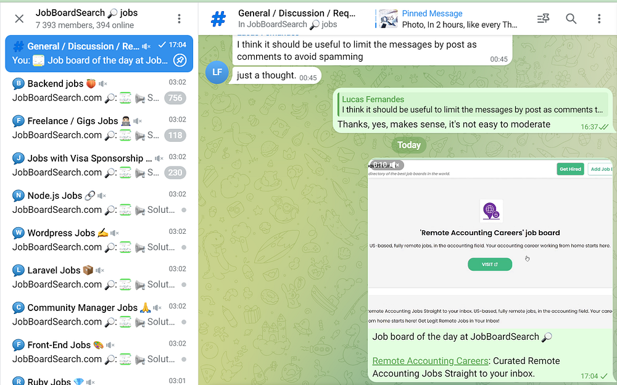Open the Node.js Jobs topic
Screen dimensions: 617x385
point(99,203)
